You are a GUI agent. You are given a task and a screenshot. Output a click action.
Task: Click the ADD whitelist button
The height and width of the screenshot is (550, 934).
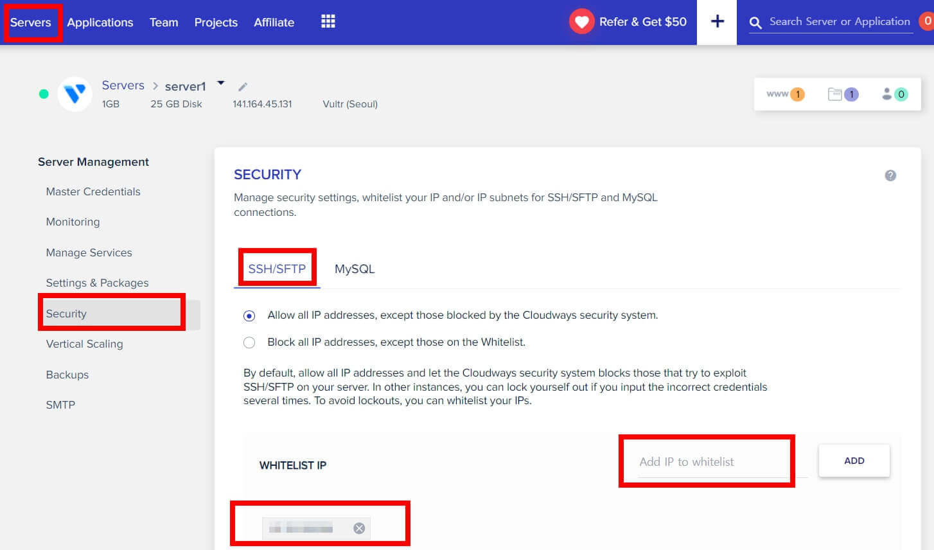tap(854, 461)
